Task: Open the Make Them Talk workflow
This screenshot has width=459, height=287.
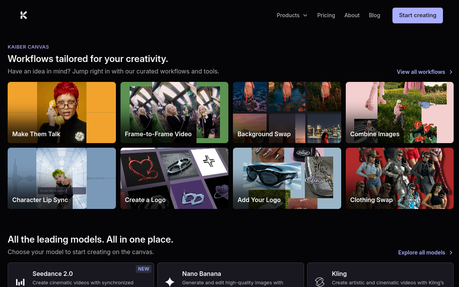Action: pyautogui.click(x=62, y=113)
